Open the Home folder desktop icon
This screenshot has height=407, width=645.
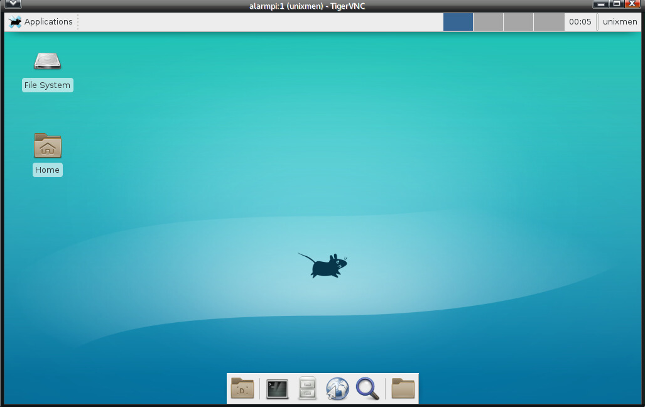(x=48, y=146)
